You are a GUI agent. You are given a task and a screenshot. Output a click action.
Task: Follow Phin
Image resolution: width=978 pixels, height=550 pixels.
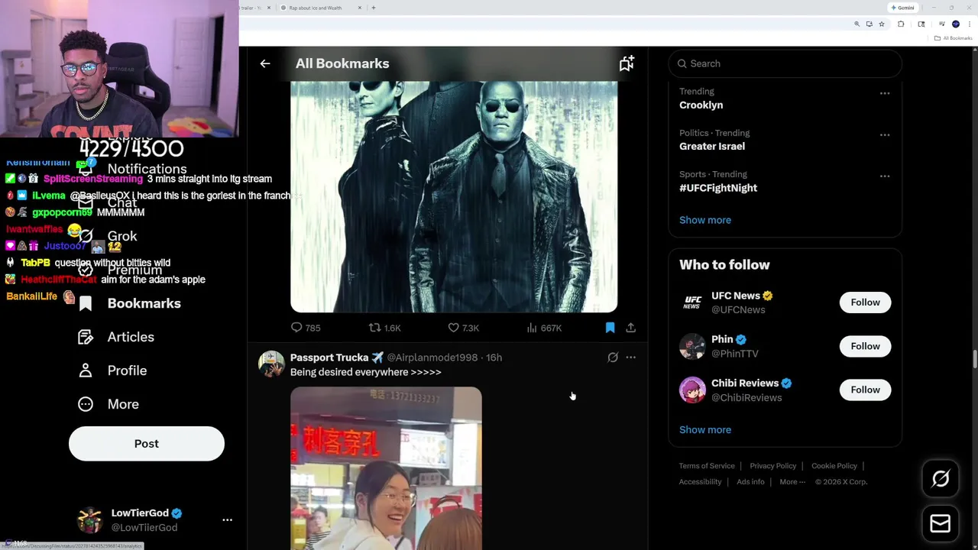[865, 346]
